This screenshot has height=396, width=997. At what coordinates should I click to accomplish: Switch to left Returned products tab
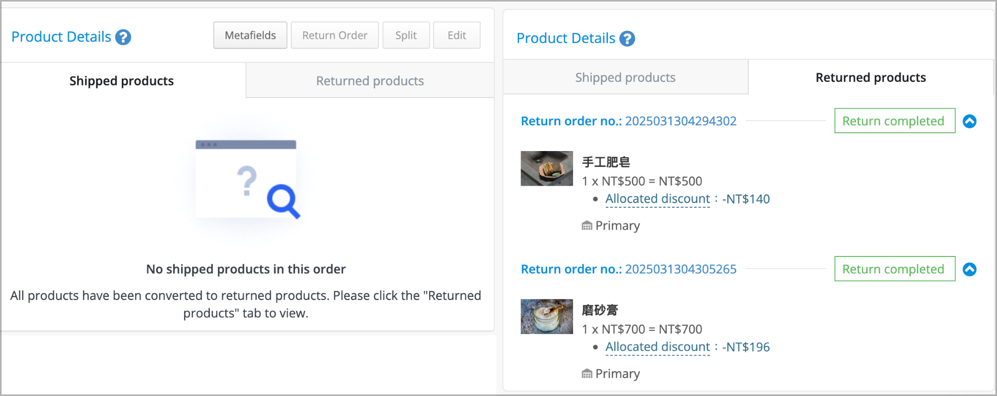click(x=370, y=81)
